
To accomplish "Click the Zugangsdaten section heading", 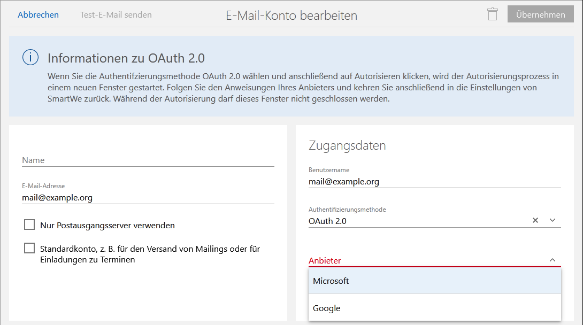I will tap(347, 145).
